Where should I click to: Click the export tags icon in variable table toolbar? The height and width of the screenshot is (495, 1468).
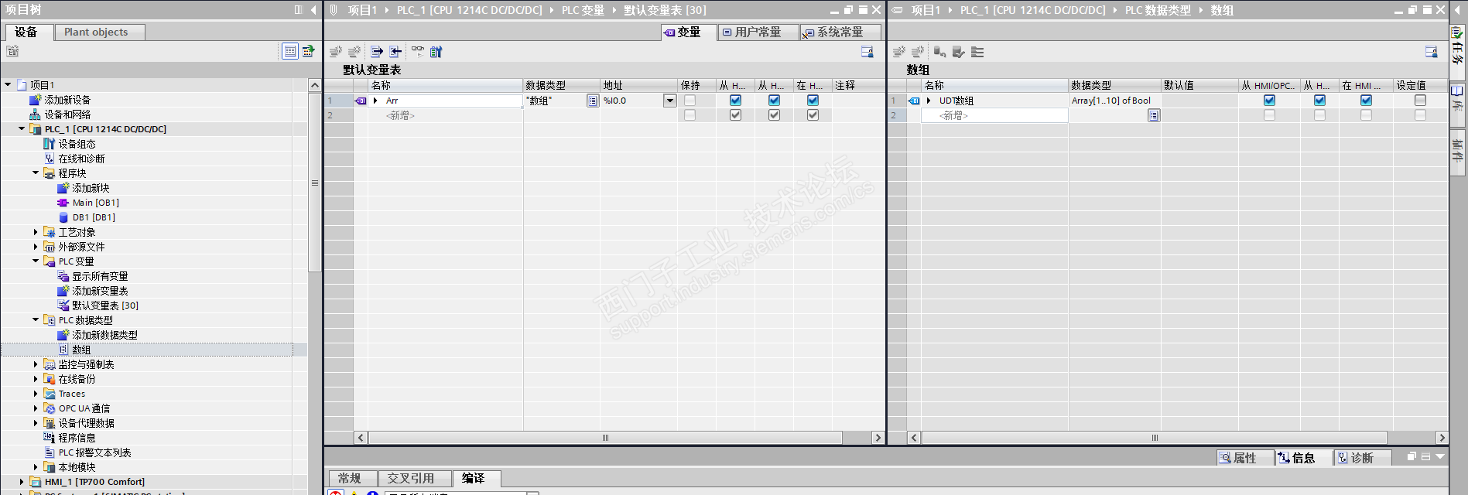coord(377,52)
